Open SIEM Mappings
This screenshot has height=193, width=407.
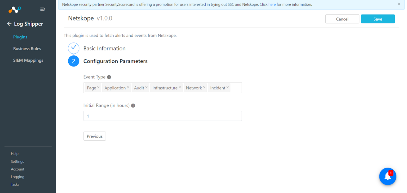point(28,60)
